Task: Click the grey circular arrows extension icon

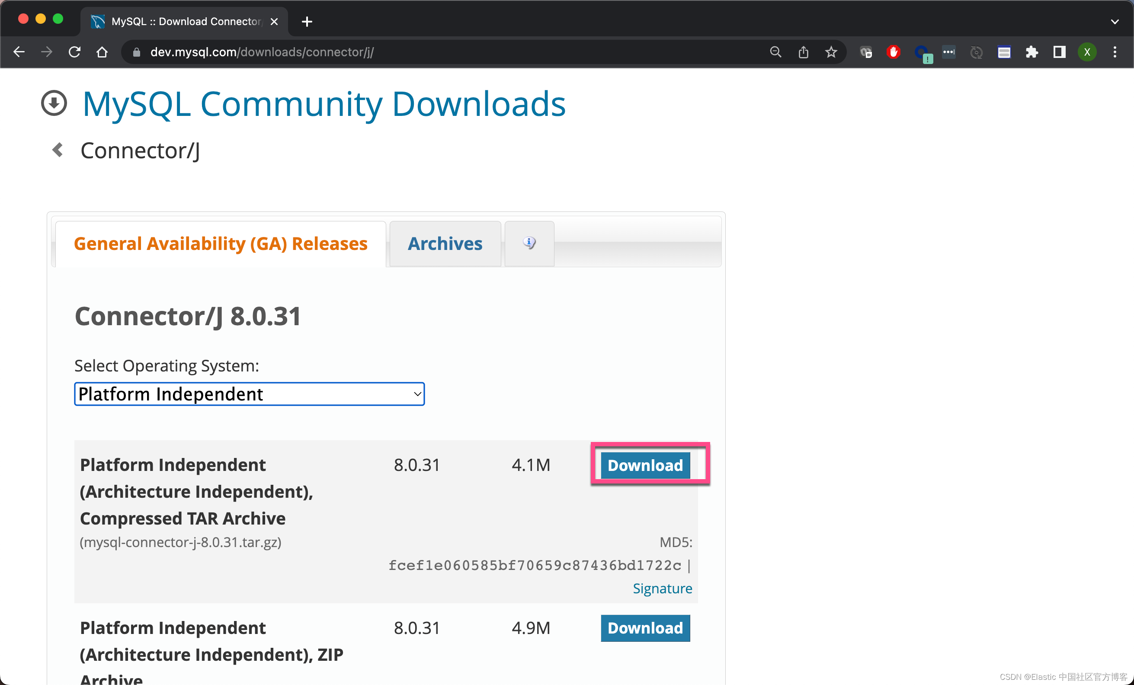Action: [976, 52]
